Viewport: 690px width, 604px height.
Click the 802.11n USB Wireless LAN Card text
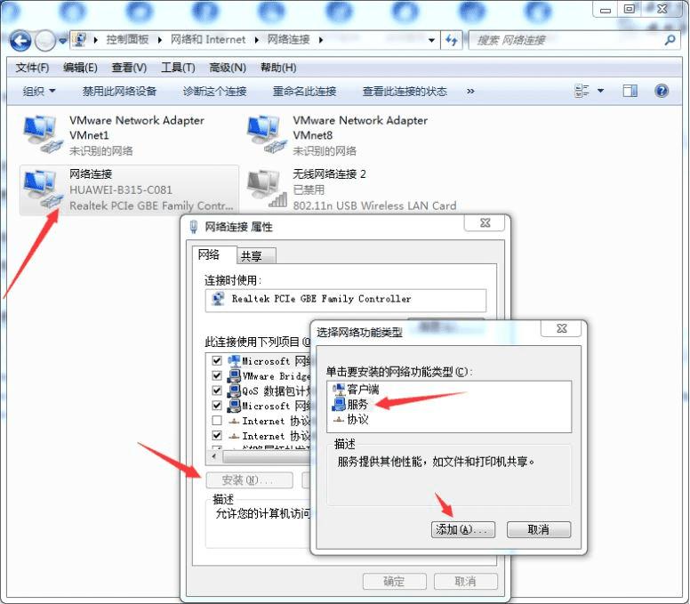click(x=374, y=205)
